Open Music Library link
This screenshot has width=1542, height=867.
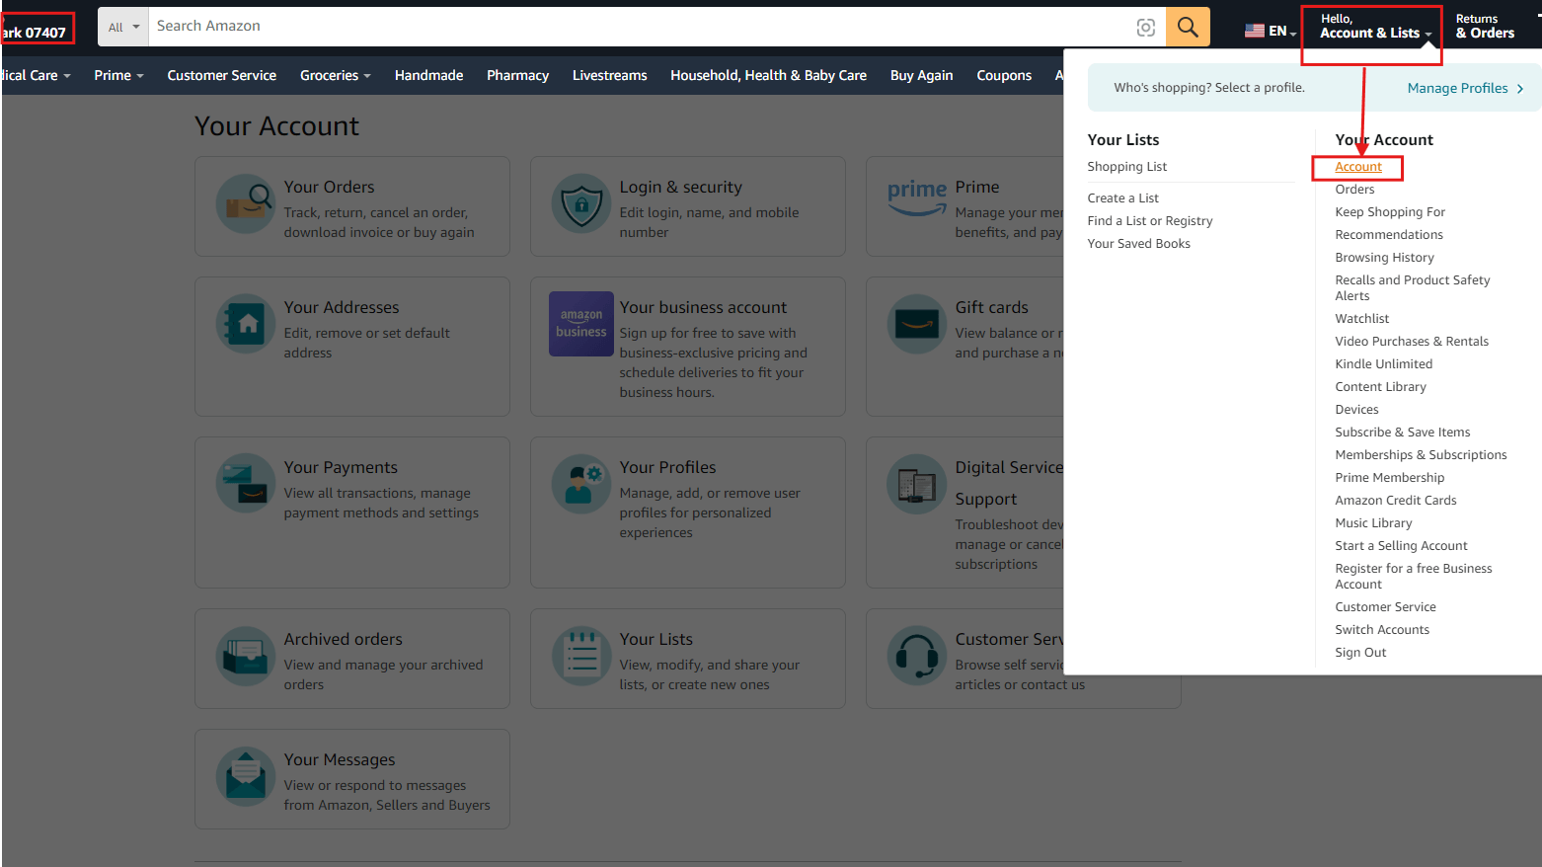1373,523
